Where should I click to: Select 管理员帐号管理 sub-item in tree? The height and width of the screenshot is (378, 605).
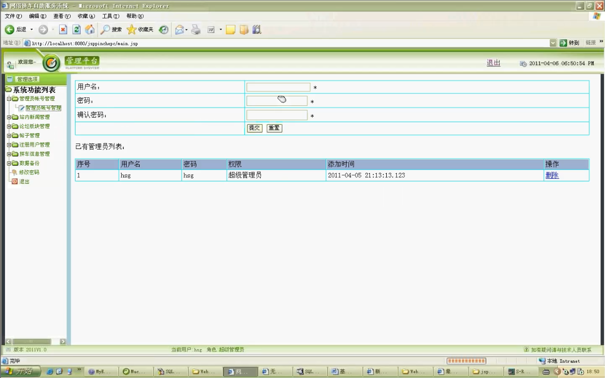43,108
